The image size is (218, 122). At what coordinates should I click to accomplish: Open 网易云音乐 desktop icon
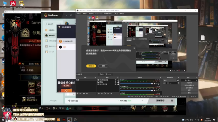pos(13,4)
